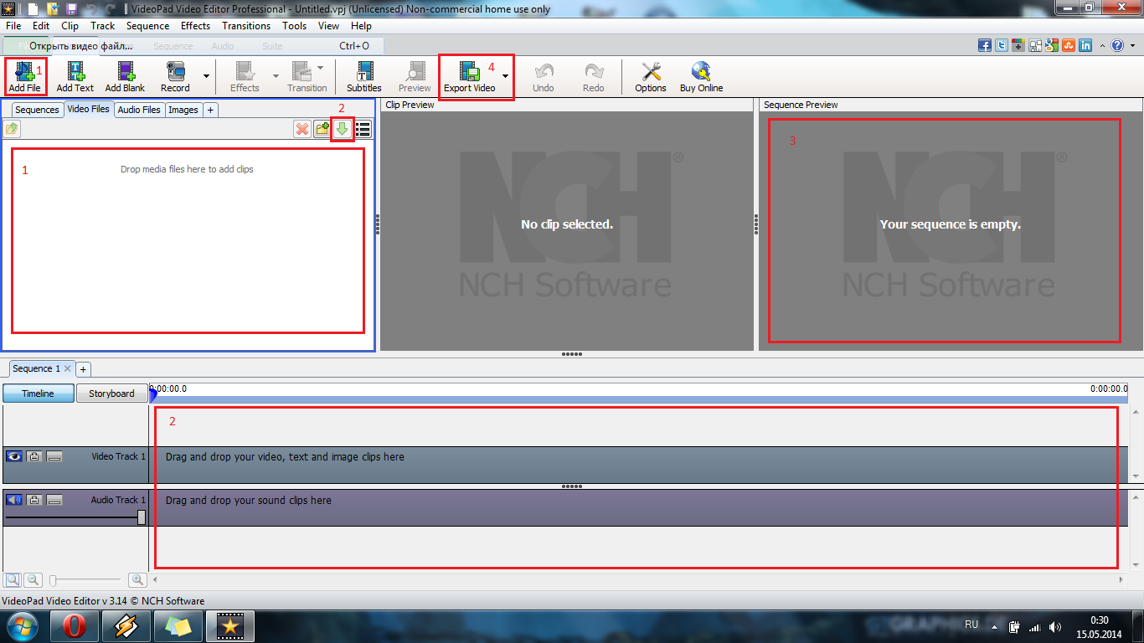Open the Edit menu
Screen dimensions: 1144x643
(x=41, y=26)
